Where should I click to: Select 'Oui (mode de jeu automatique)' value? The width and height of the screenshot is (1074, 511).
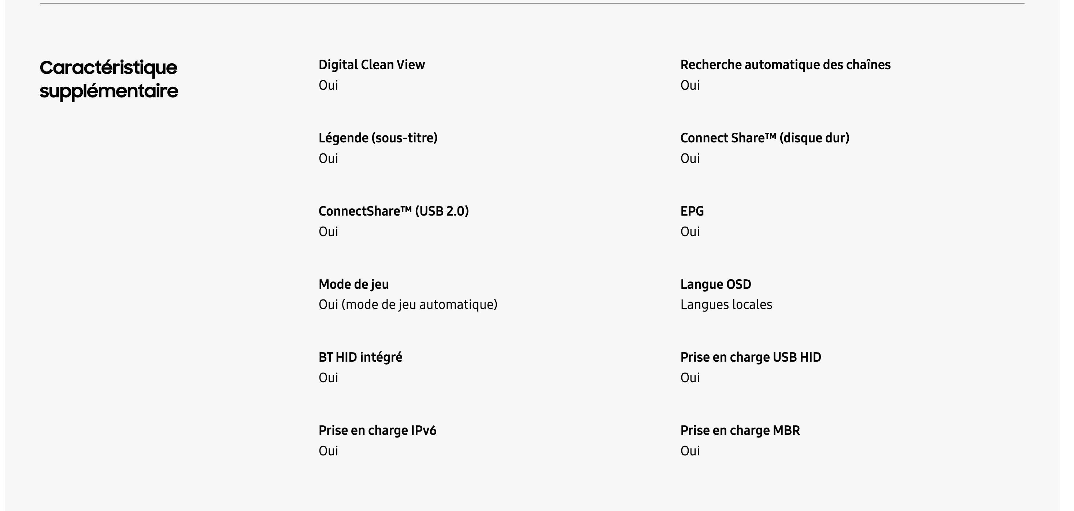coord(408,305)
